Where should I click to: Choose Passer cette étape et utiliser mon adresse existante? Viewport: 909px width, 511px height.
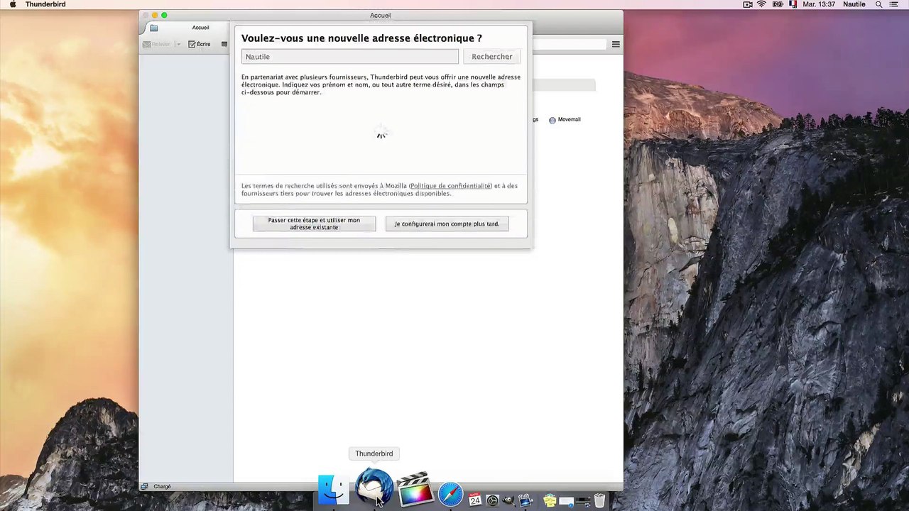314,224
